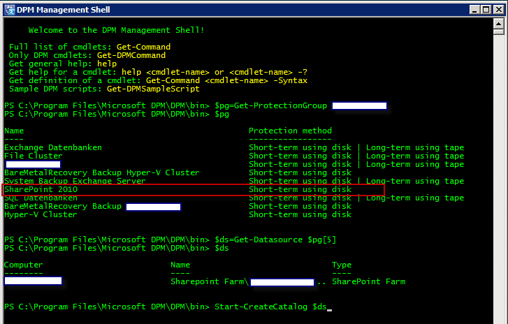Maximize the DPM Management Shell window
Image resolution: width=508 pixels, height=324 pixels.
(486, 10)
